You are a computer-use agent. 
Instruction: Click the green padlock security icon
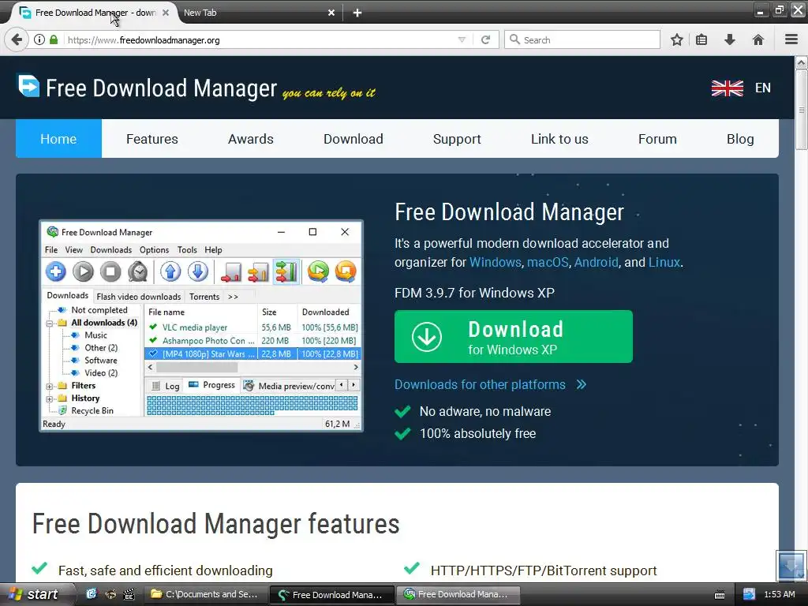54,39
